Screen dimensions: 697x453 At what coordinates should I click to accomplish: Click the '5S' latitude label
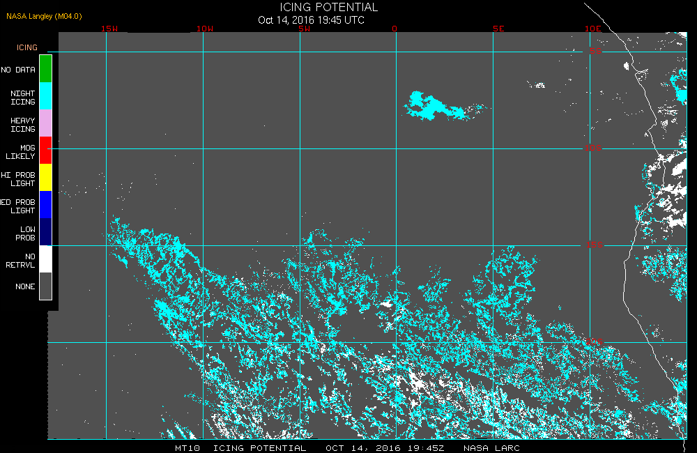tap(596, 51)
